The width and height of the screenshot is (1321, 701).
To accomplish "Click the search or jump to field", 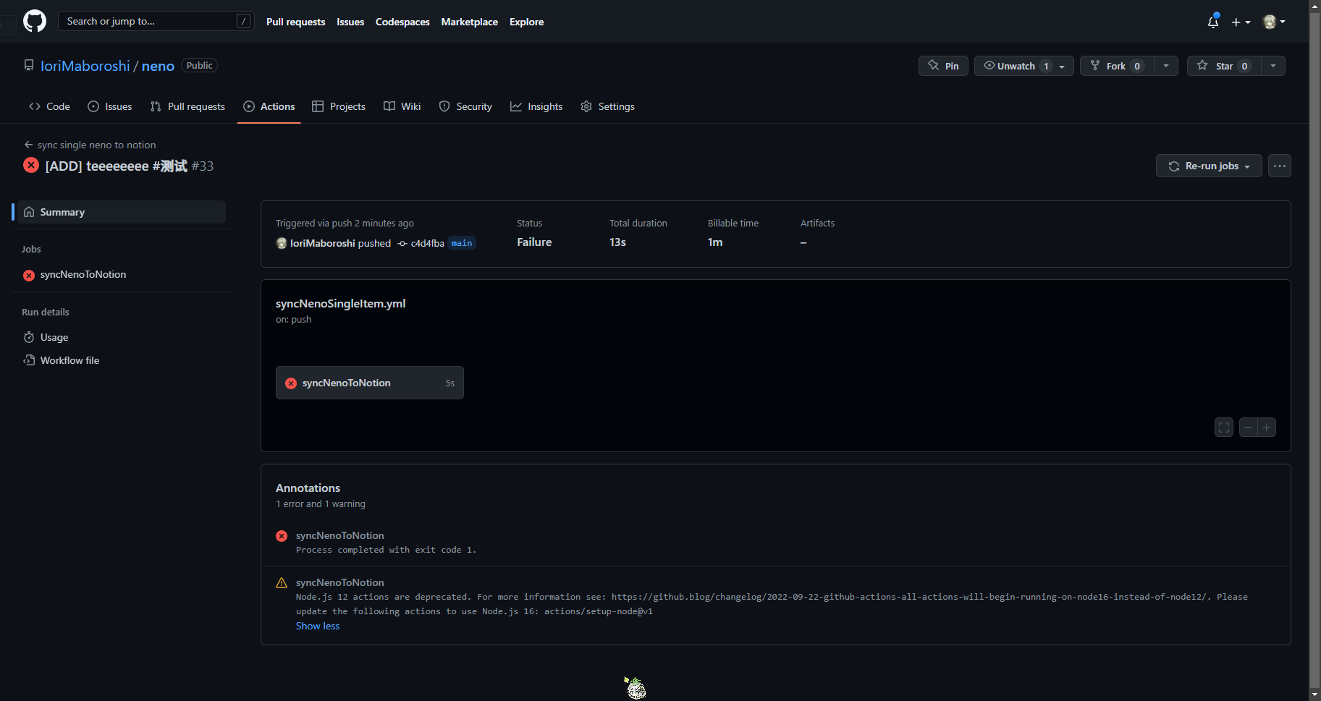I will point(156,21).
